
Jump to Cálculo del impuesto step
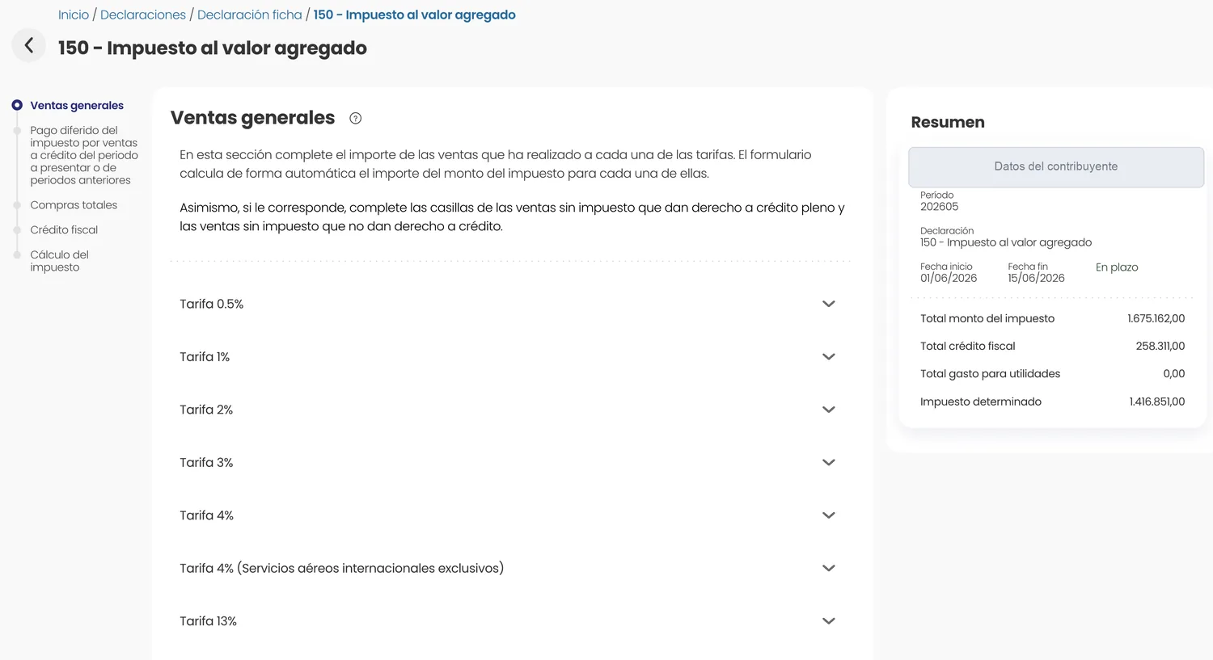tap(60, 261)
